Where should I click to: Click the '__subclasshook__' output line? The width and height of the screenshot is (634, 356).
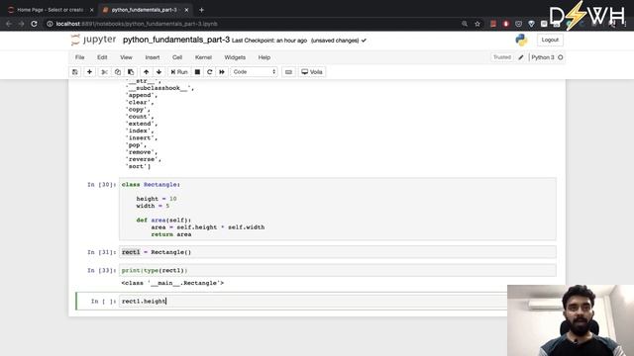pos(160,88)
